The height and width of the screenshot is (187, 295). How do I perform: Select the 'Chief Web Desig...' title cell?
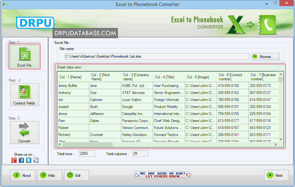click(x=169, y=121)
